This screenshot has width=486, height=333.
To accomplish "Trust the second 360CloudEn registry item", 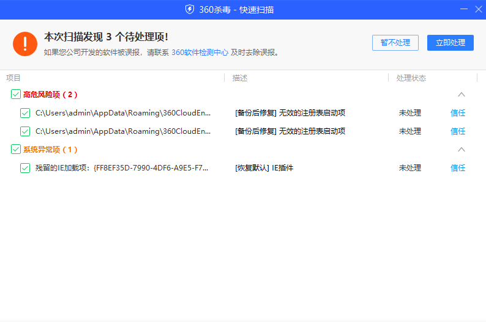I will [x=458, y=131].
